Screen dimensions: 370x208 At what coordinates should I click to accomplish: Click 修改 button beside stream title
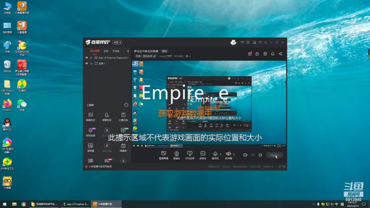point(164,51)
